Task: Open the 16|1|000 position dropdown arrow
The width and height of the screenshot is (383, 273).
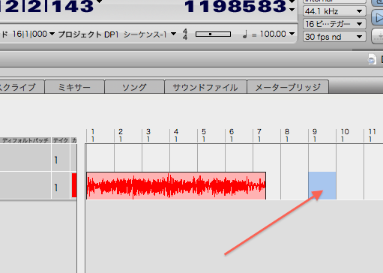Action: tap(52, 34)
